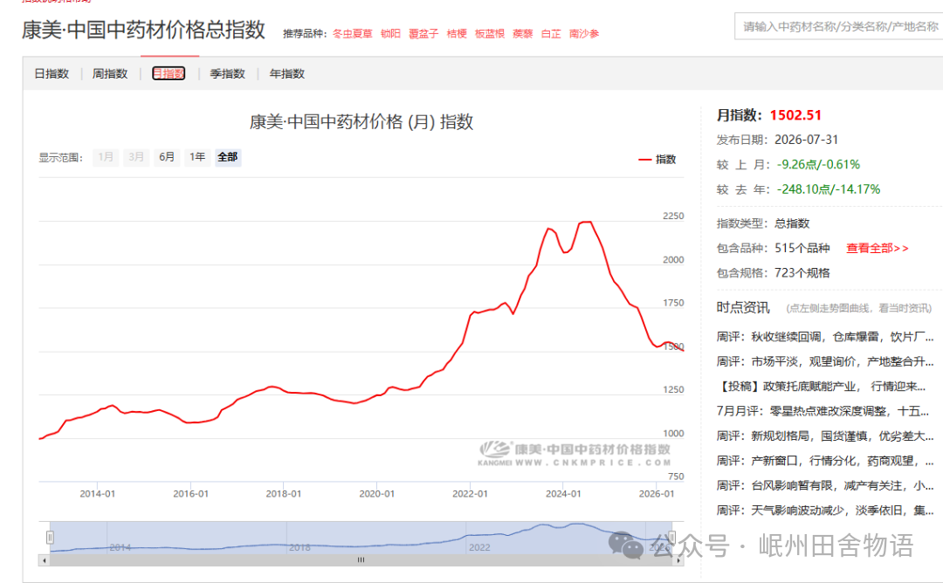Click the chart title 康美·中国中药材价格 (月) 指数
The image size is (943, 583).
361,122
